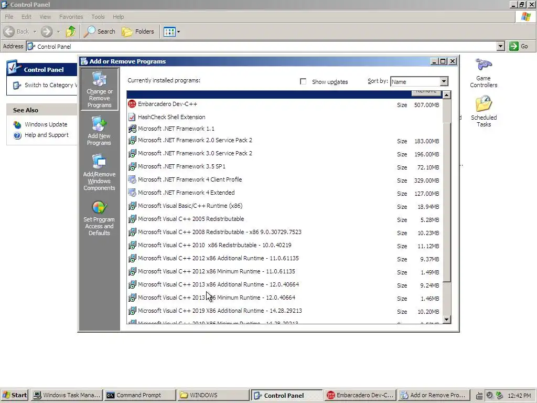Open Add/Remove Windows Components
The height and width of the screenshot is (403, 537).
pyautogui.click(x=99, y=172)
